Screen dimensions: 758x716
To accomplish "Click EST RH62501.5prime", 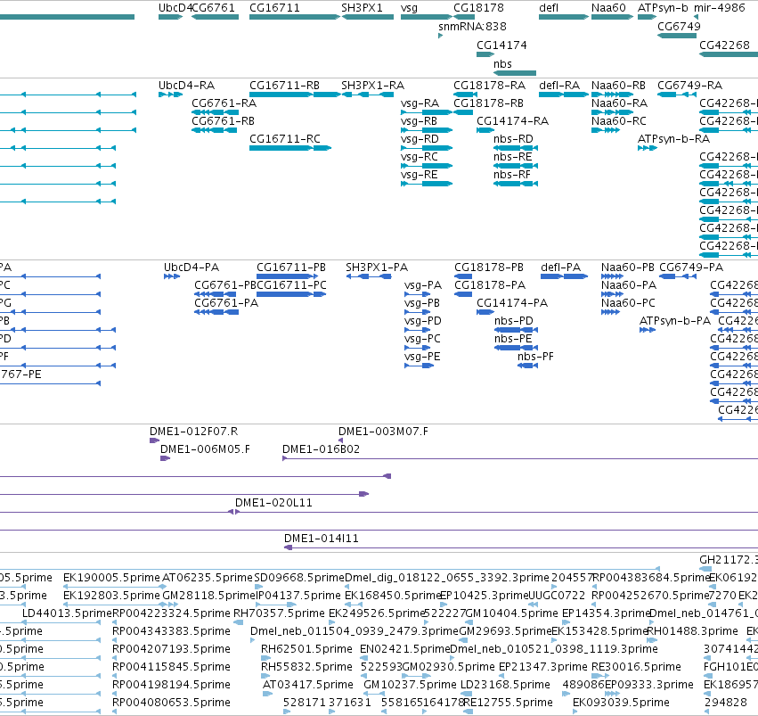I will tap(306, 649).
